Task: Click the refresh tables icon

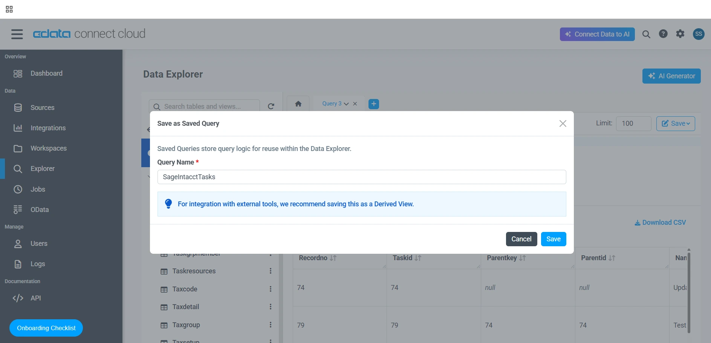Action: (271, 106)
